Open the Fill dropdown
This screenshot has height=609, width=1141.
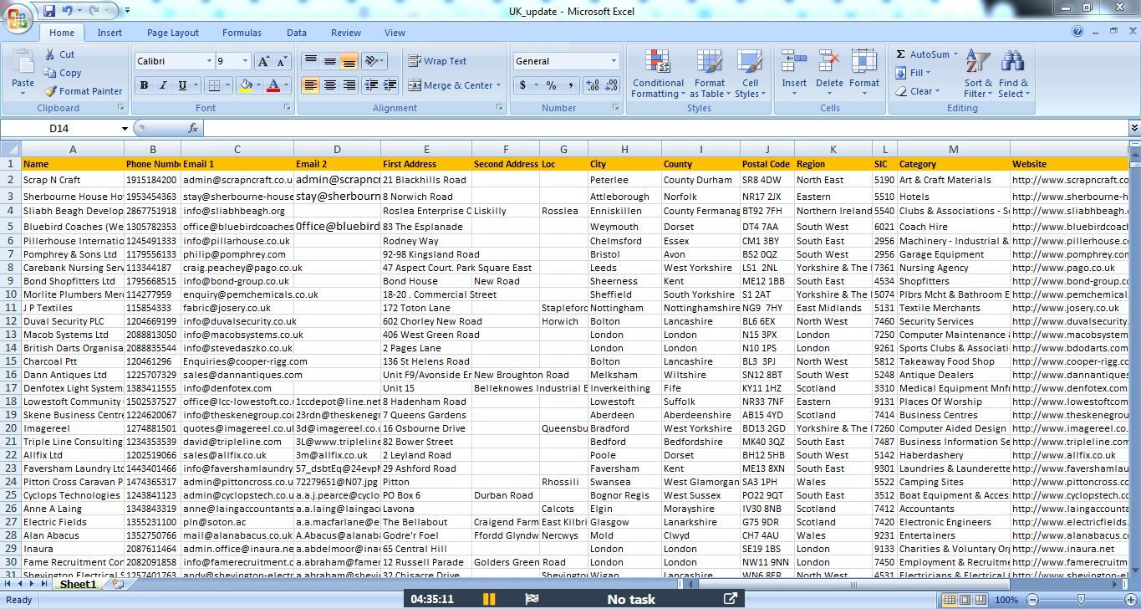[914, 73]
